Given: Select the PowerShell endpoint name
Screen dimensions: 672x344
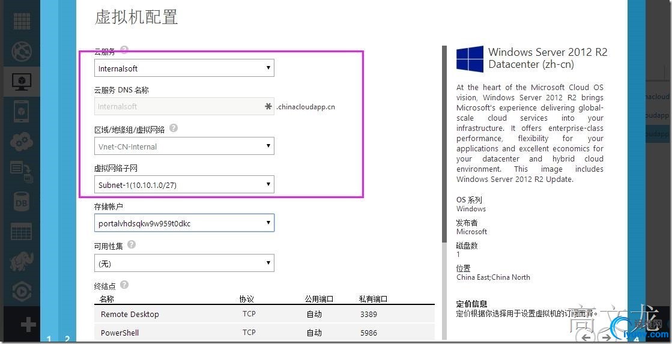Looking at the screenshot, I should 120,333.
